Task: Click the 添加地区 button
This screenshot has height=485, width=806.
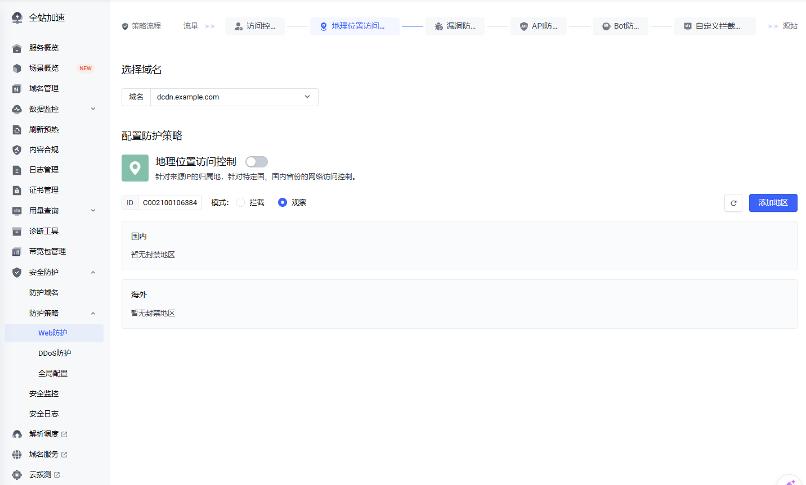Action: pyautogui.click(x=773, y=203)
